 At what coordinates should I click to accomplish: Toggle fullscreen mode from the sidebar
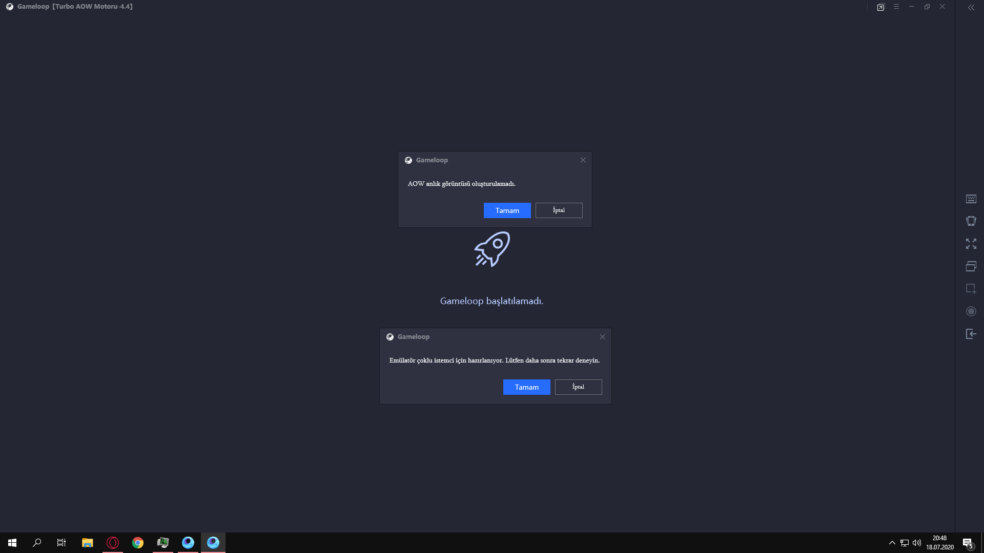[x=971, y=244]
